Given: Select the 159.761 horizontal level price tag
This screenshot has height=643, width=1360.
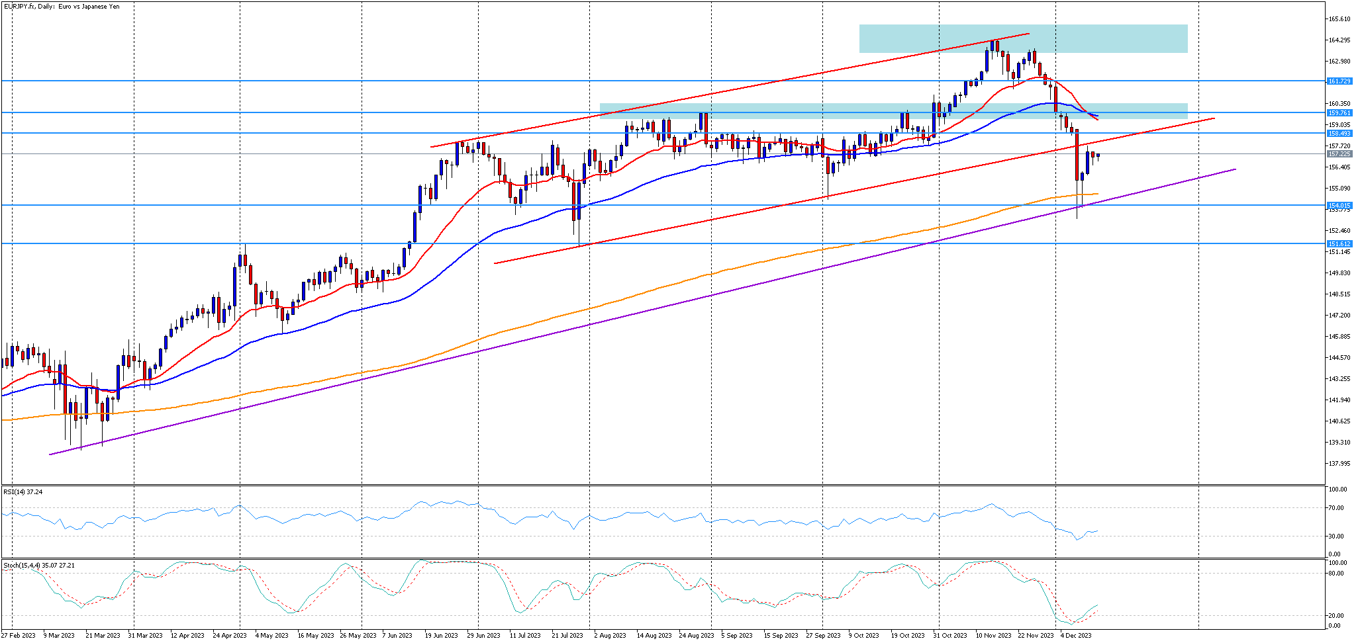Looking at the screenshot, I should click(1339, 113).
